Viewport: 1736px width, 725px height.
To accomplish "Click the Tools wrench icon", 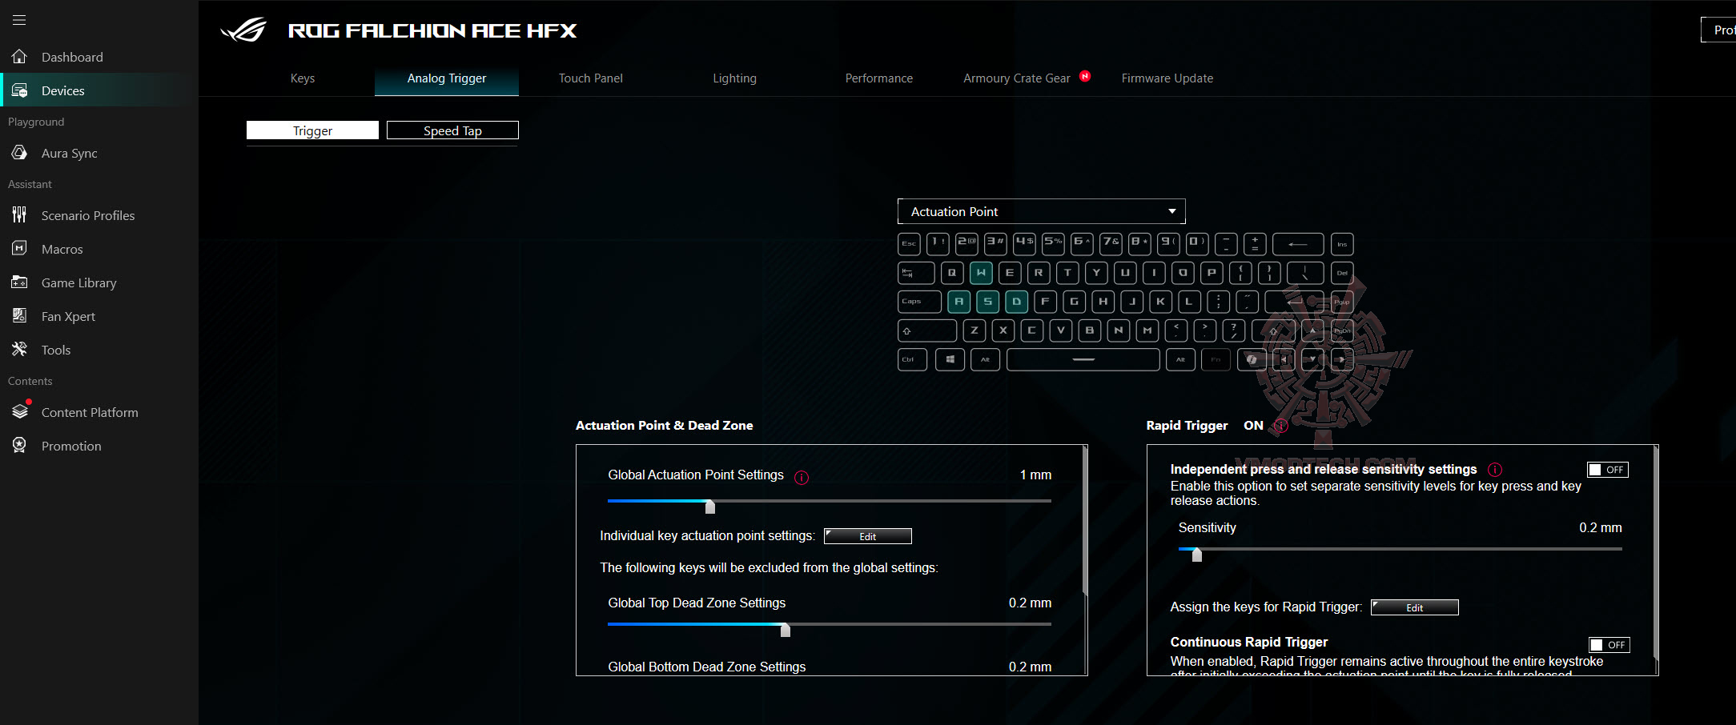I will (x=19, y=350).
